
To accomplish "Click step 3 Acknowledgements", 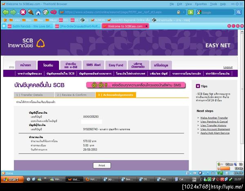I will click(x=116, y=95).
